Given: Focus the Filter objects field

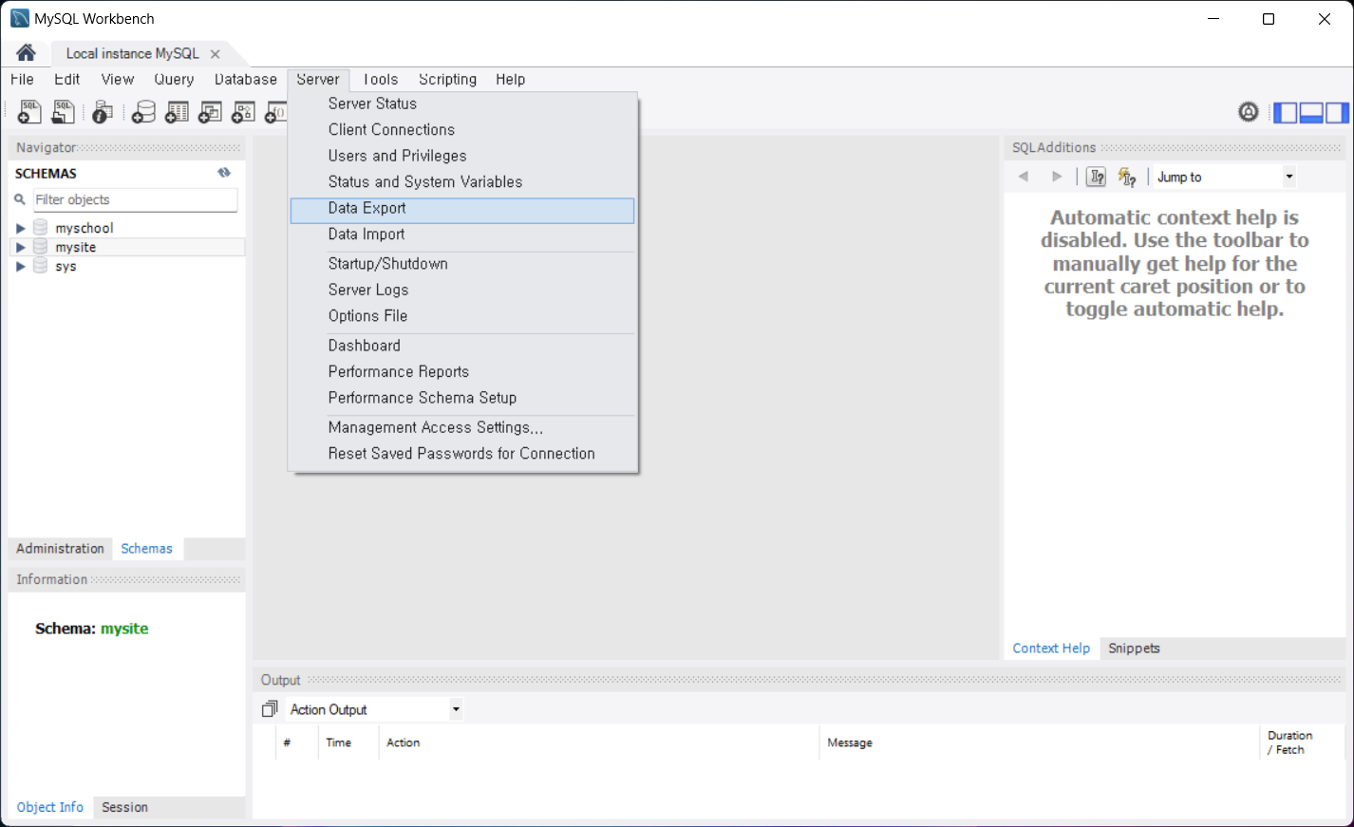Looking at the screenshot, I should pyautogui.click(x=135, y=199).
